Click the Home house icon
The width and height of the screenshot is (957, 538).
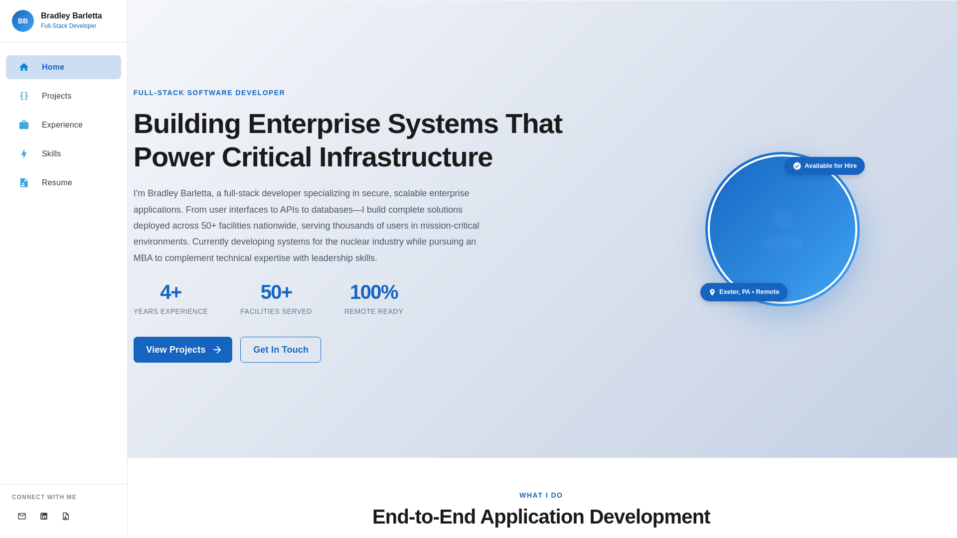24,67
